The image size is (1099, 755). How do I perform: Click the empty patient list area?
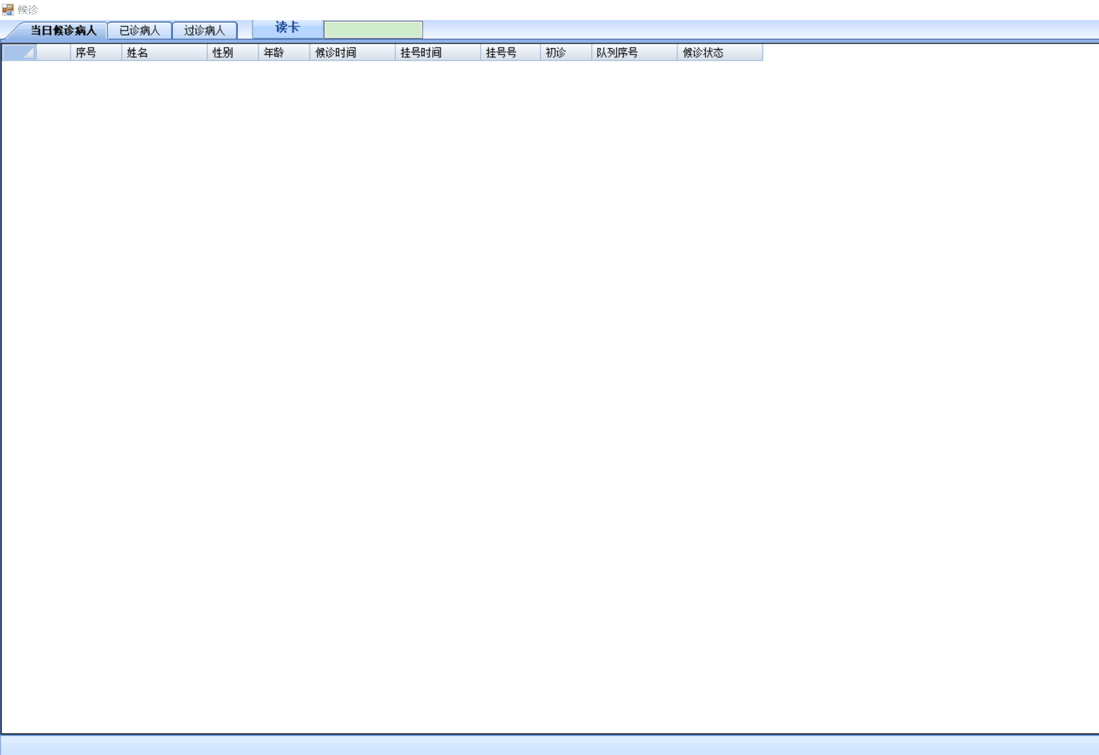point(549,393)
